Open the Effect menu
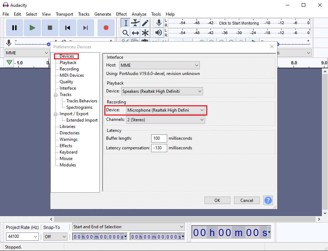Viewport: 328px width, 251px height. point(121,14)
